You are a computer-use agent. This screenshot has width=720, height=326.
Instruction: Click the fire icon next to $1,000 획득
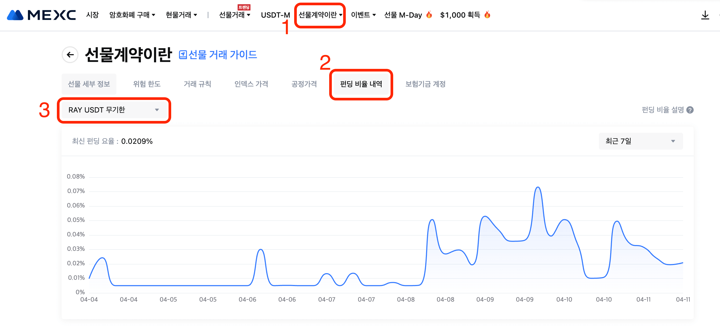coord(487,14)
